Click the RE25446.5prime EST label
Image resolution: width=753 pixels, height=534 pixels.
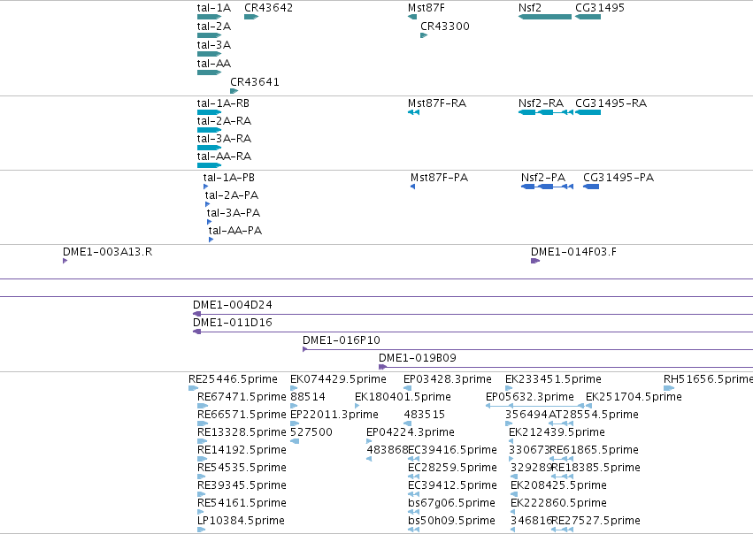(x=233, y=379)
